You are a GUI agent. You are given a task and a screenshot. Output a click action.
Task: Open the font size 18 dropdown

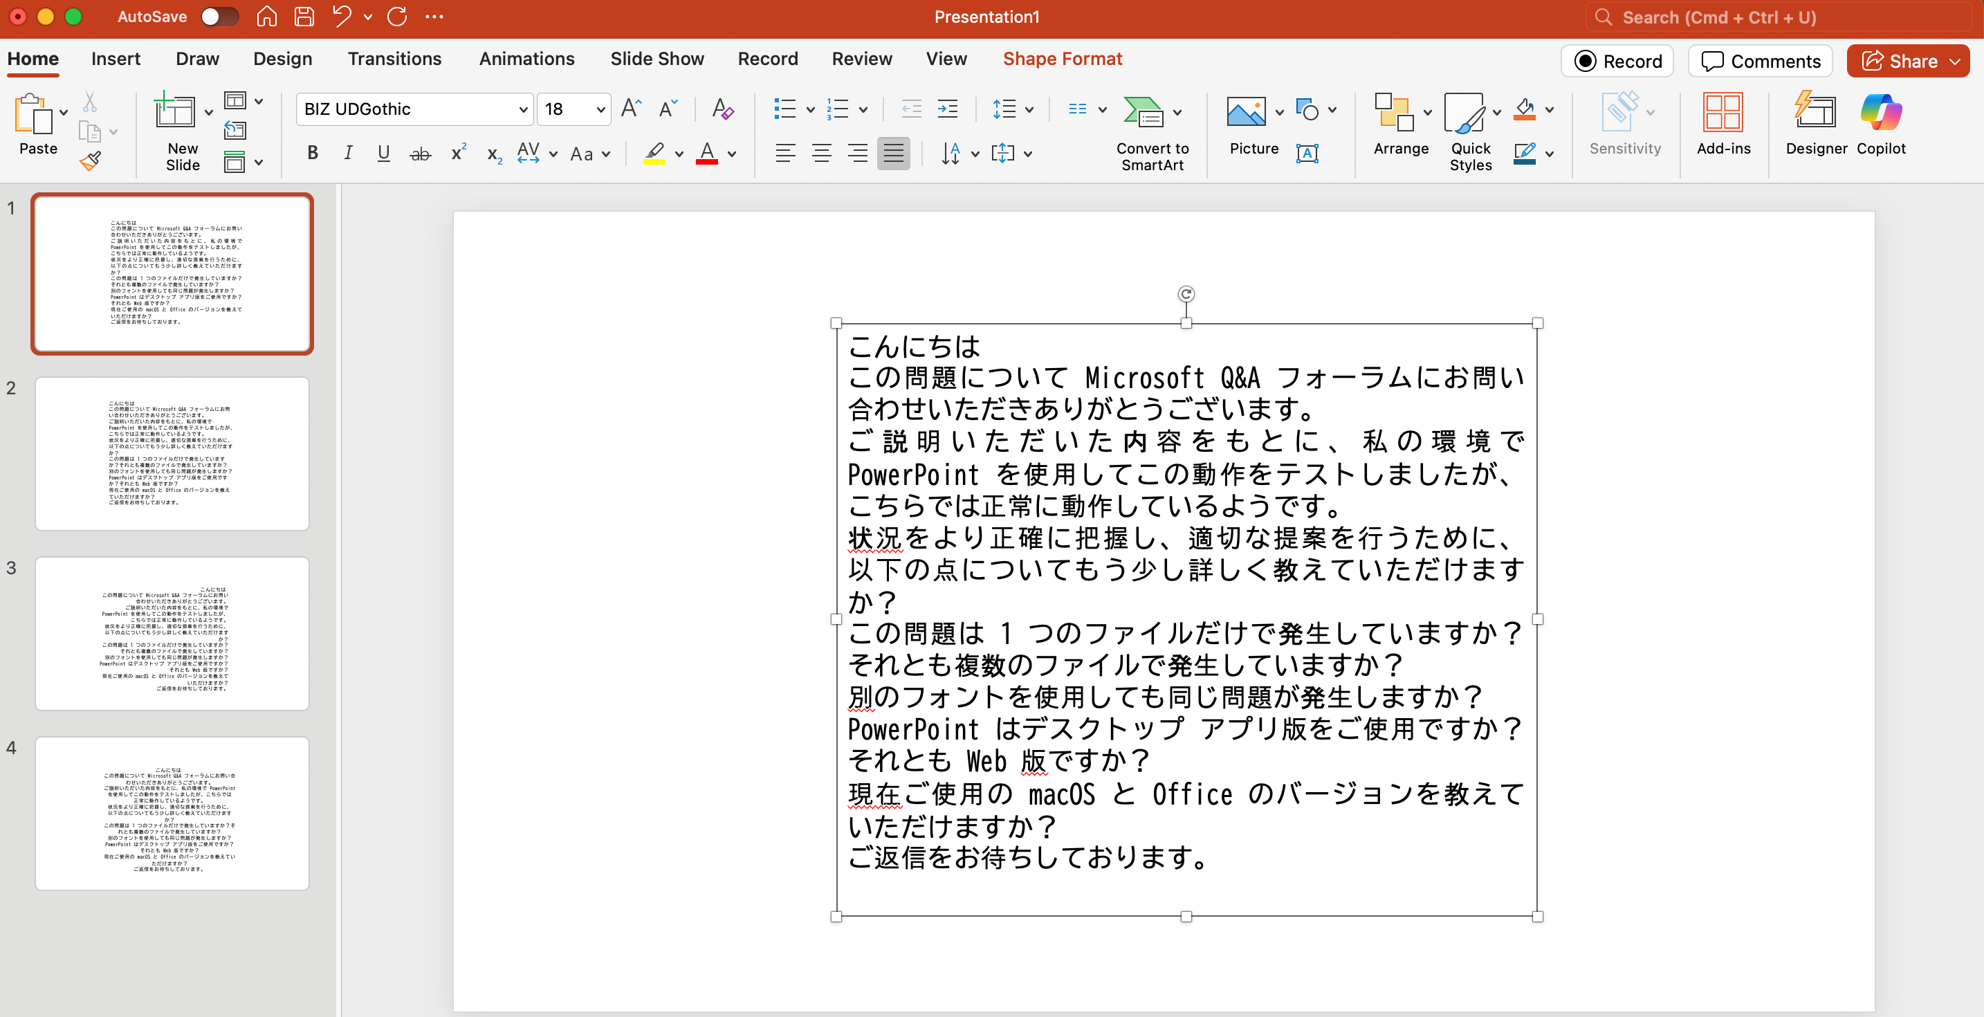click(x=600, y=109)
